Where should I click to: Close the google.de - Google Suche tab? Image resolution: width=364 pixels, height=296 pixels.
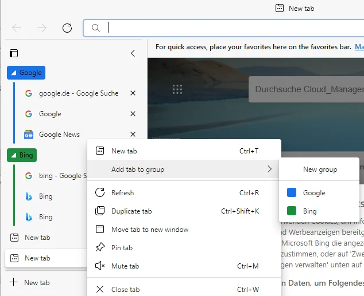tap(133, 93)
